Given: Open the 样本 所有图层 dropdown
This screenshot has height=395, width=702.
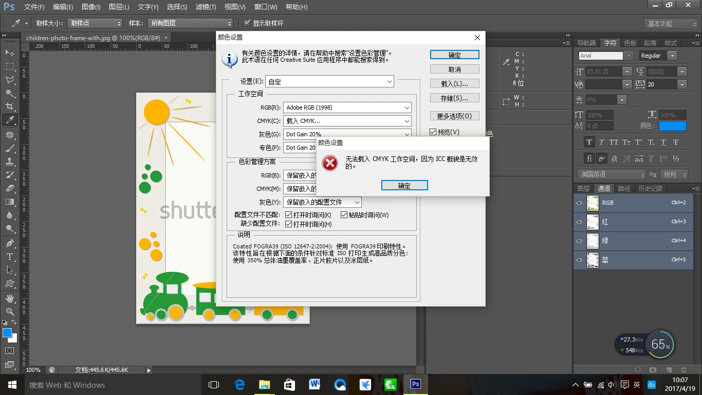Looking at the screenshot, I should click(x=190, y=23).
